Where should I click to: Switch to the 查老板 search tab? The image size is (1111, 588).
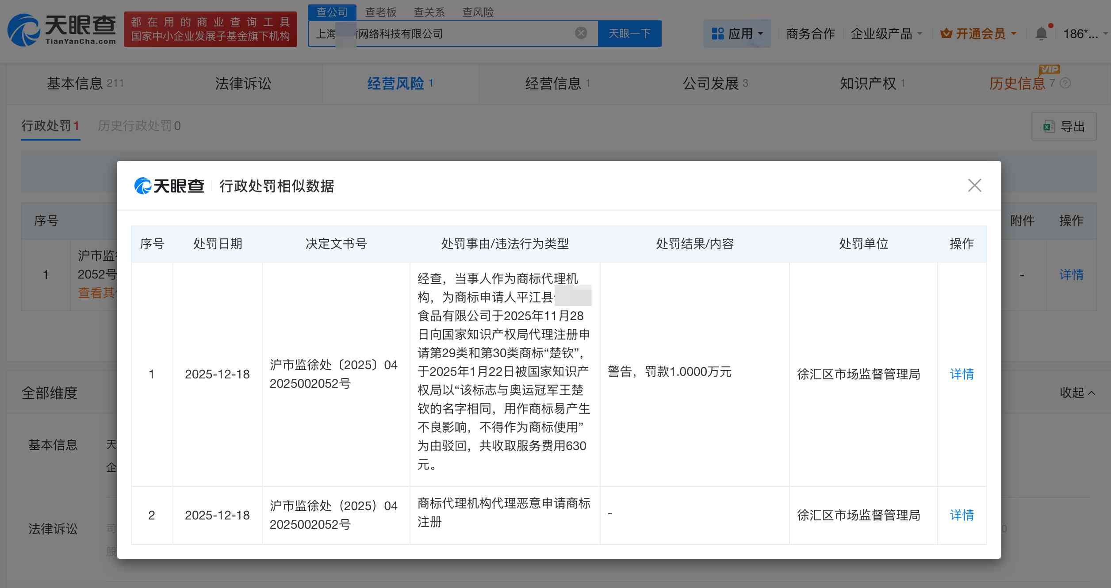[380, 12]
